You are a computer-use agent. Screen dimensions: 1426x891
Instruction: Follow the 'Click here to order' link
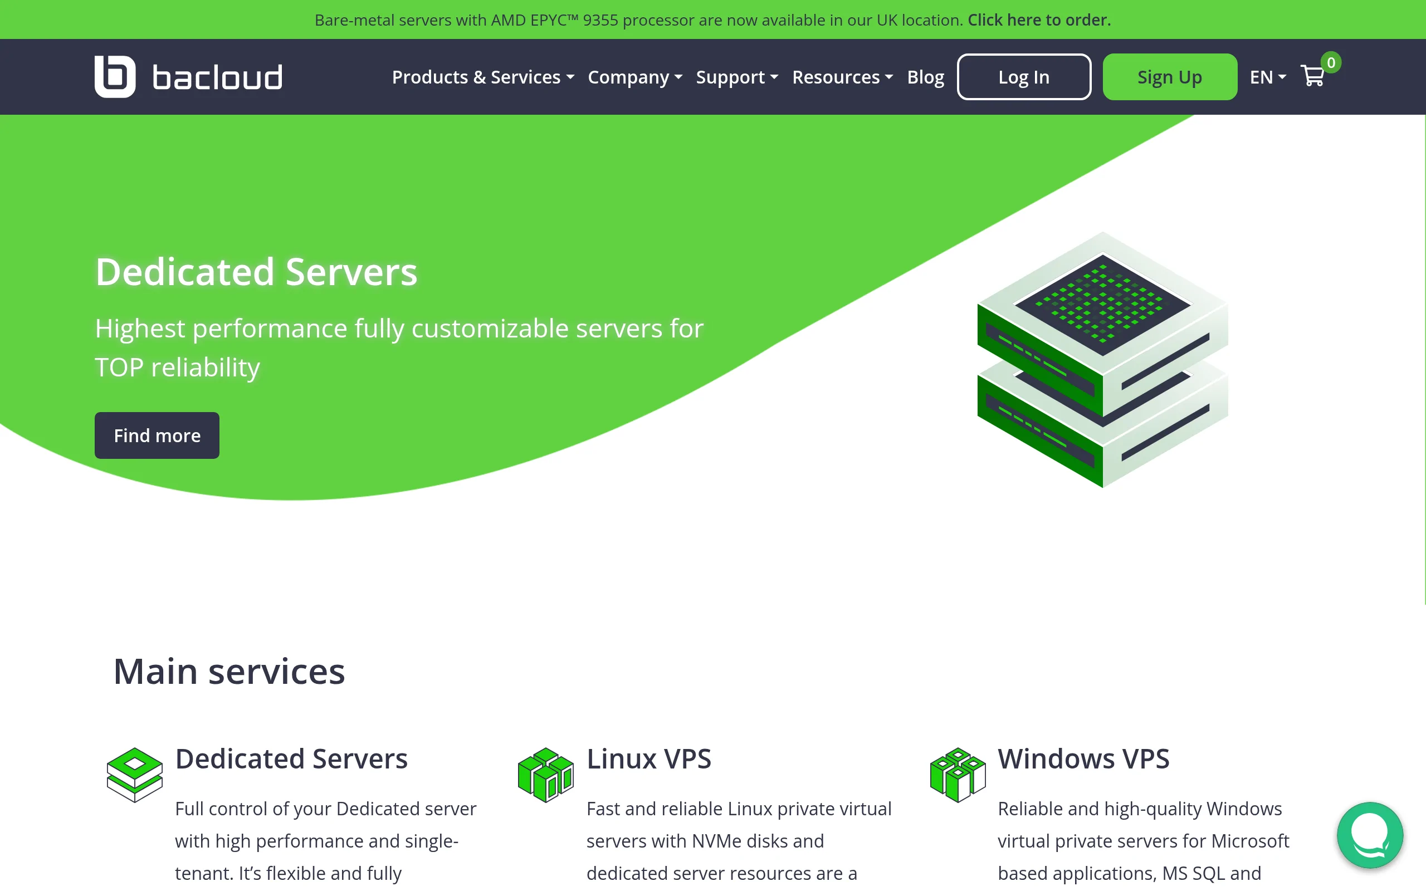click(x=1039, y=19)
